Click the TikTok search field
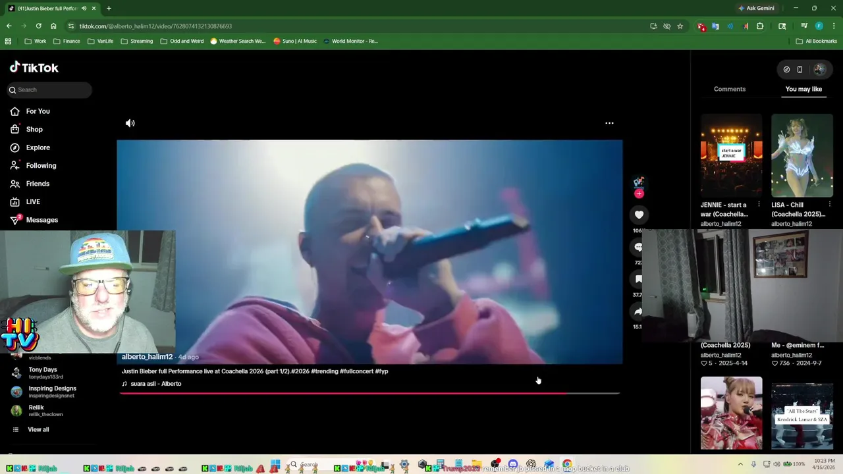Screen dimensions: 843x474 click(49, 90)
